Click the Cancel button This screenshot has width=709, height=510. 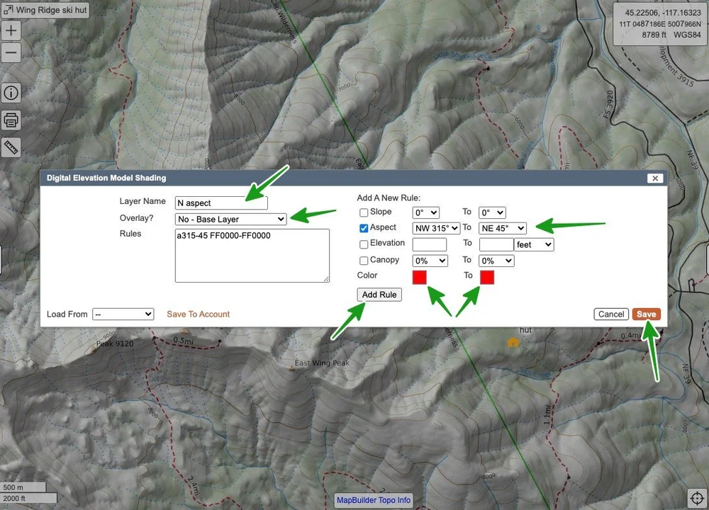tap(611, 314)
